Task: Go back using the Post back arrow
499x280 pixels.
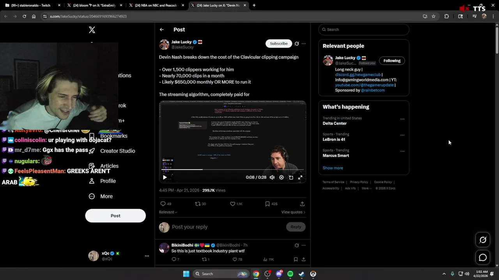Action: point(161,30)
